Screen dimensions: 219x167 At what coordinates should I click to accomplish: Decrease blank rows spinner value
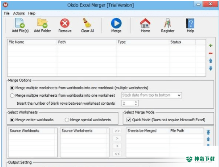point(136,105)
